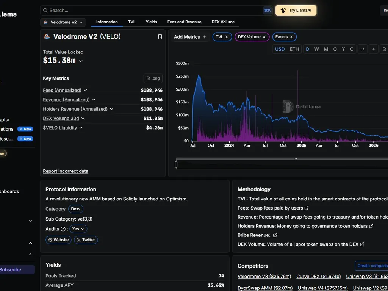The height and width of the screenshot is (291, 388).
Task: Expand $VELO Liquidity details
Action: point(81,128)
